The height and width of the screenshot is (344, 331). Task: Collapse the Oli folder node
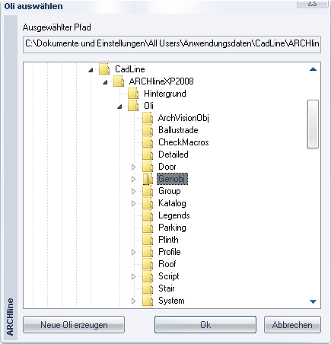(x=119, y=107)
